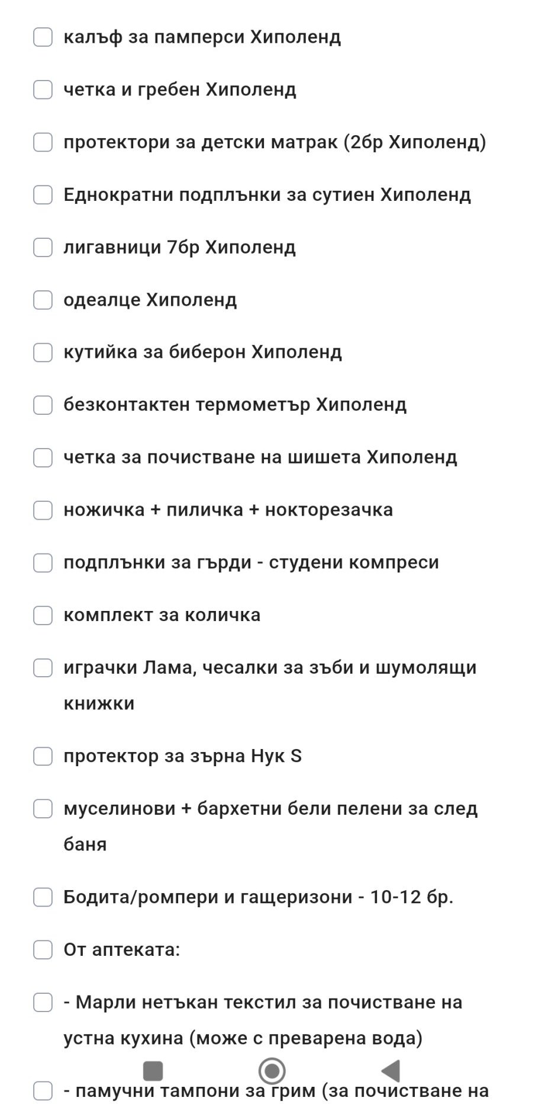The height and width of the screenshot is (1104, 545).
Task: Toggle the 'лигавници 7бр Хиполенд' checkbox
Action: coord(43,247)
